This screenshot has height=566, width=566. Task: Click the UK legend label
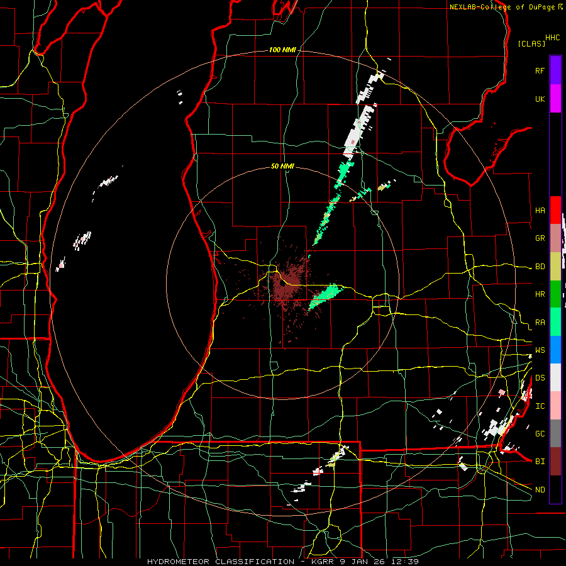tap(540, 99)
